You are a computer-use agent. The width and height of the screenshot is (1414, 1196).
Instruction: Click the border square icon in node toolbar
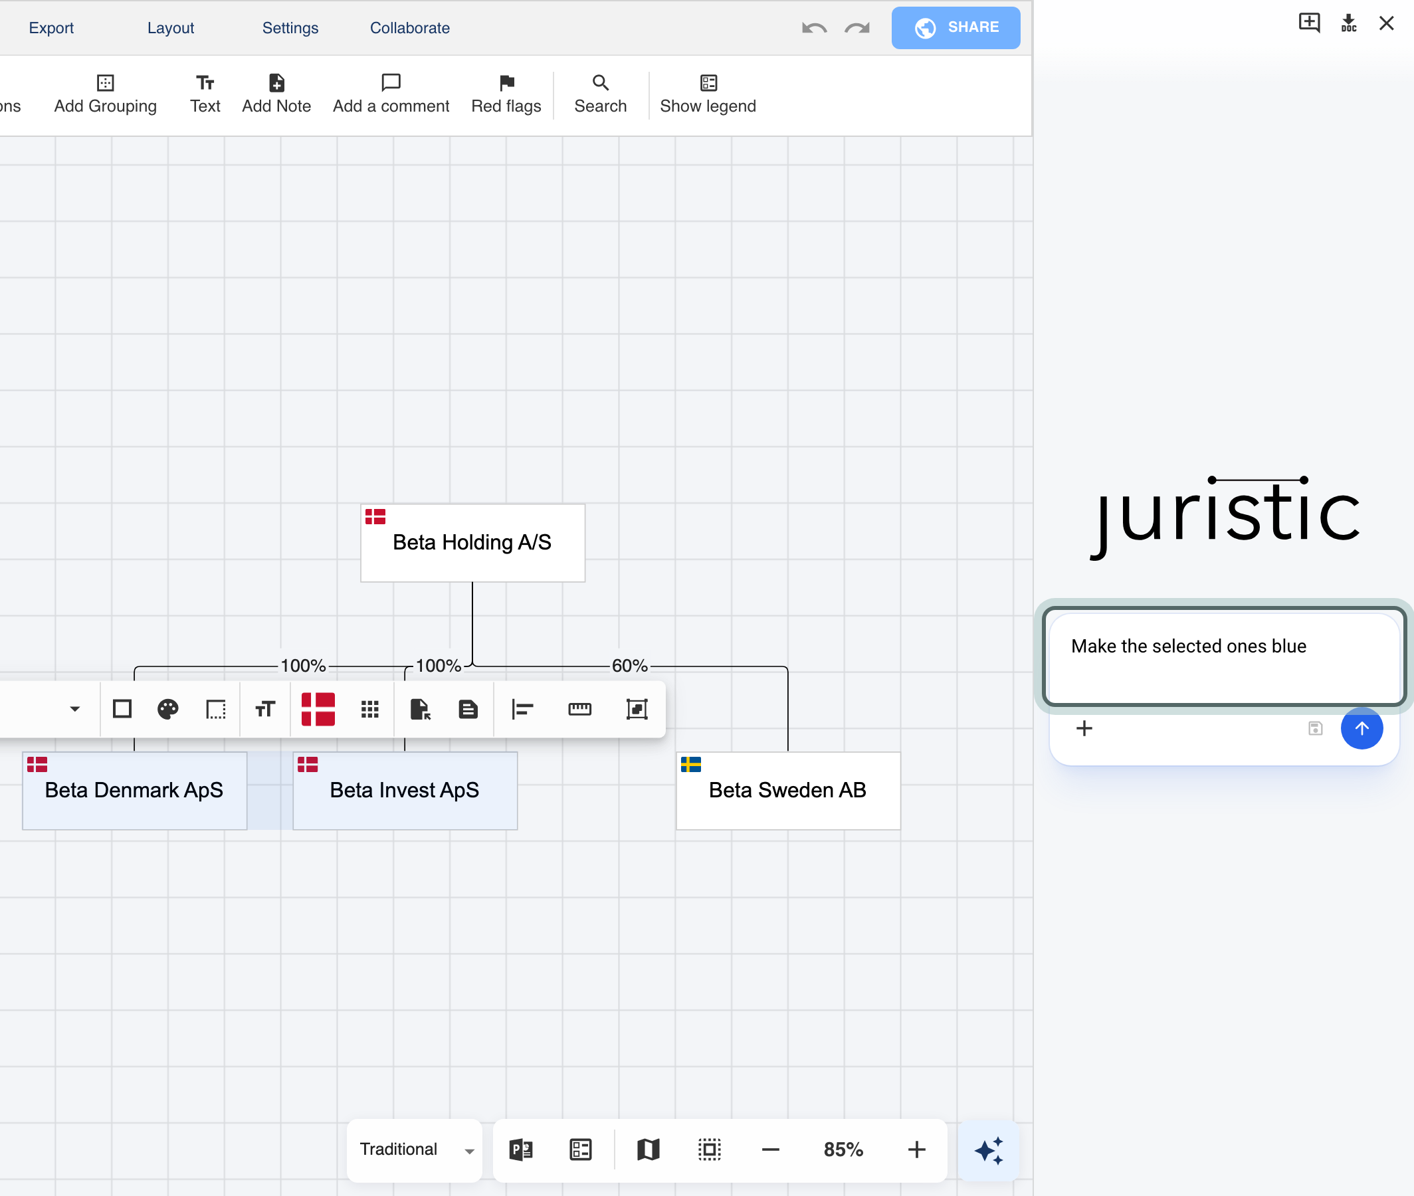[122, 709]
